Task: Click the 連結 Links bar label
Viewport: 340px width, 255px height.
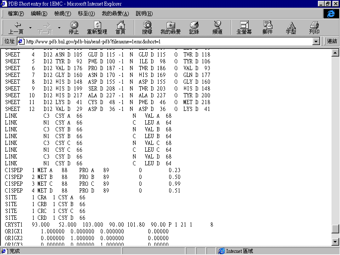Action: pyautogui.click(x=332, y=41)
